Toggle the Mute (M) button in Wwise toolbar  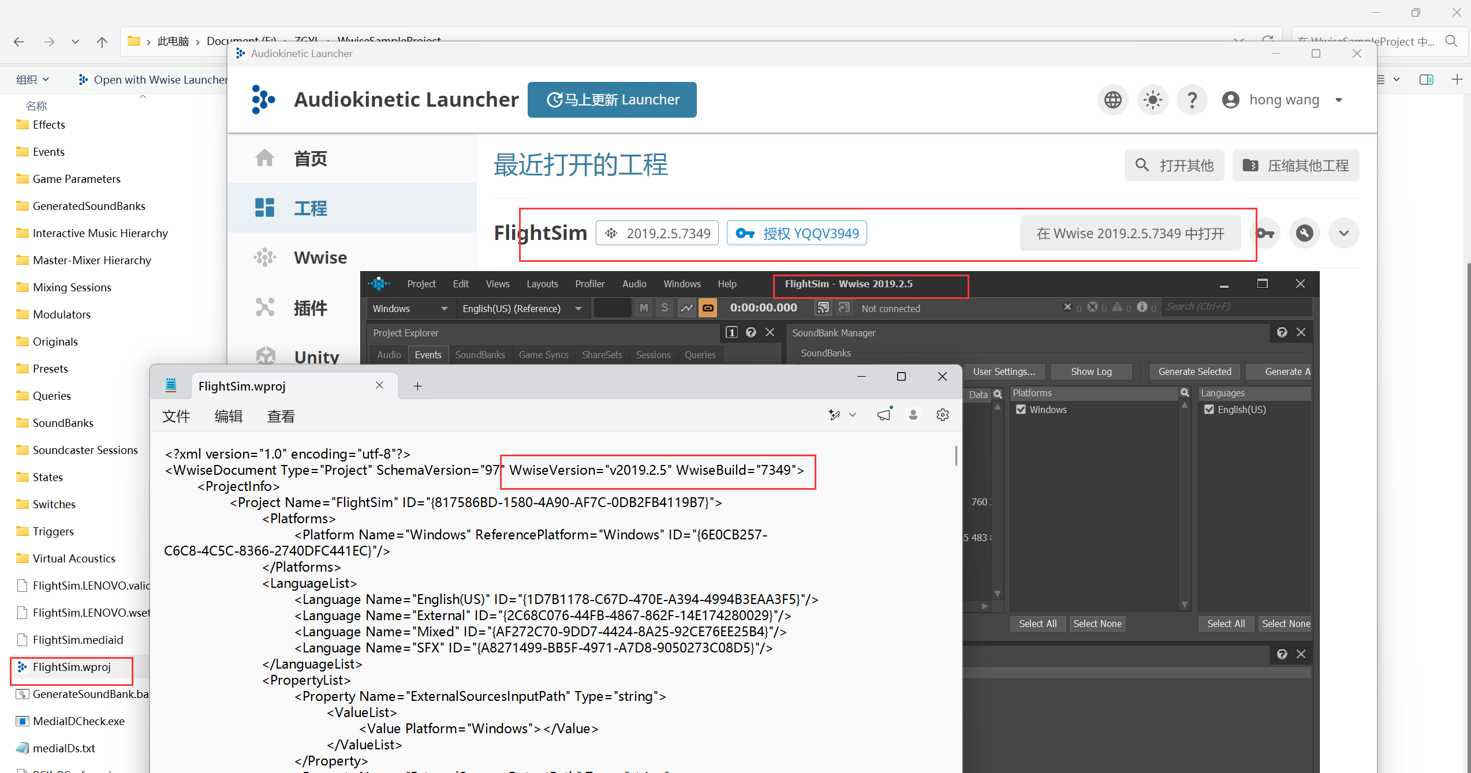(644, 308)
